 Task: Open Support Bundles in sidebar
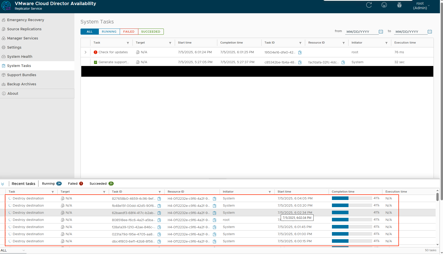22,75
